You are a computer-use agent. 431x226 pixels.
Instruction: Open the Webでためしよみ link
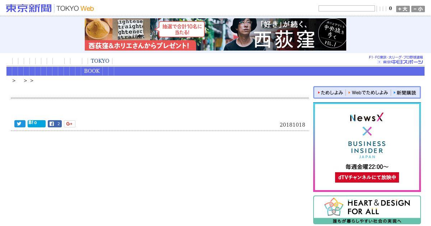[x=368, y=93]
